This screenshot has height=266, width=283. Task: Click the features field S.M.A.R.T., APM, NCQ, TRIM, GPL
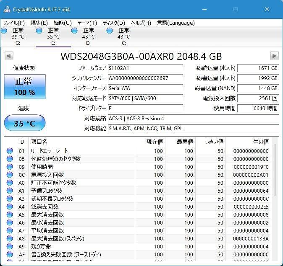click(193, 129)
